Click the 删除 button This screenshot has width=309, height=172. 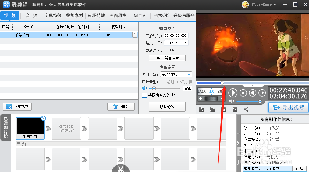pos(121,107)
